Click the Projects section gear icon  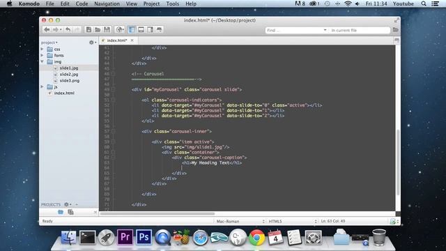coord(68,204)
